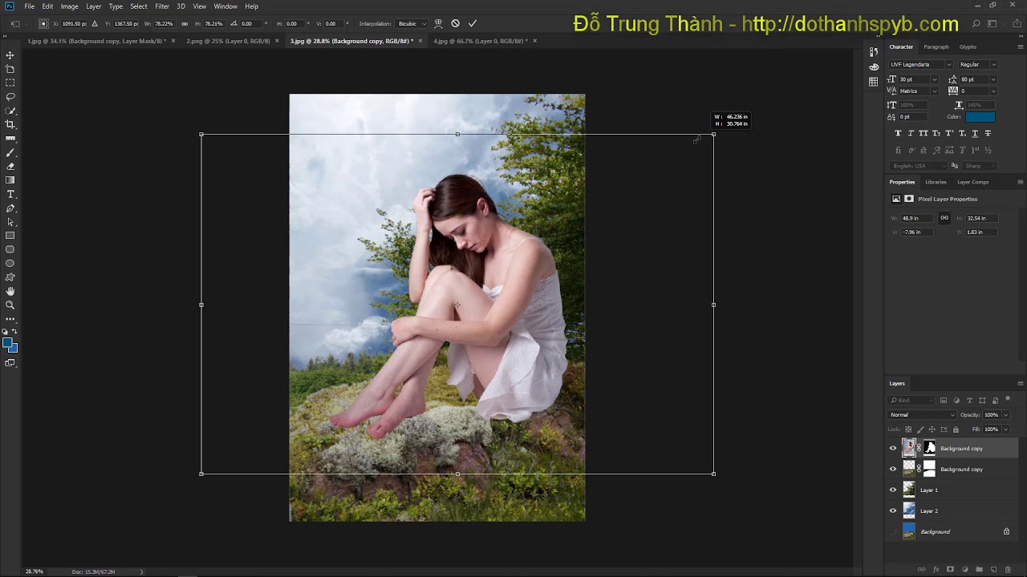
Task: Show the hidden Background layer
Action: 893,531
